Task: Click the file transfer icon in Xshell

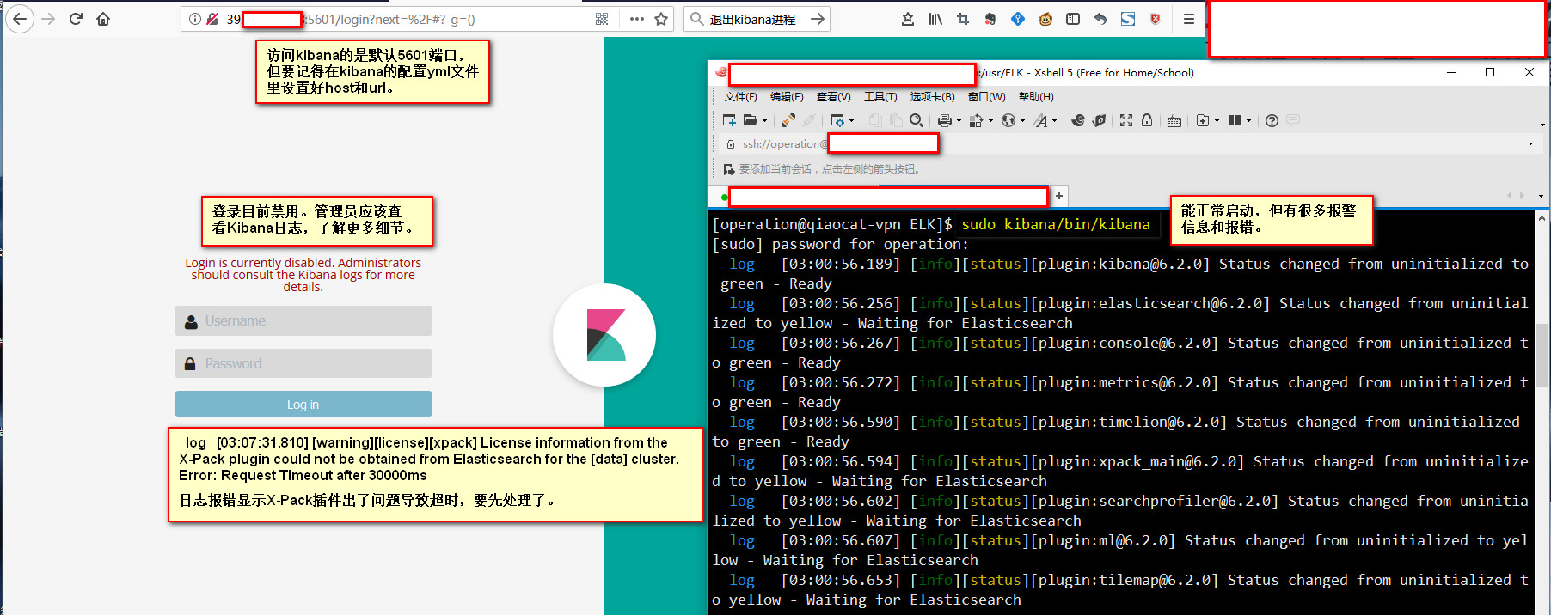Action: coord(976,121)
